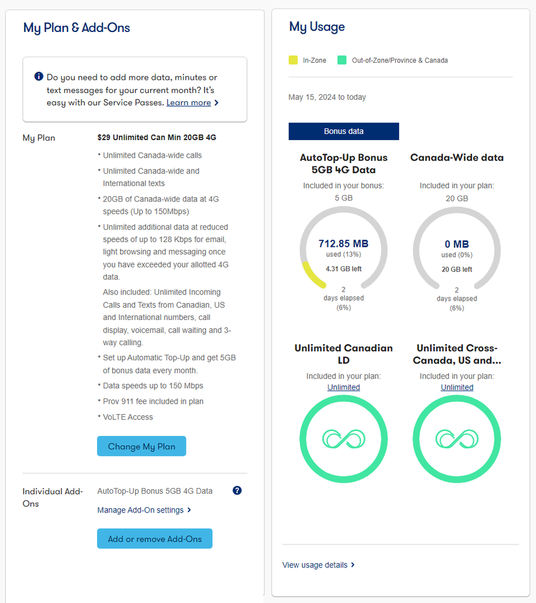This screenshot has width=536, height=603.
Task: Click the info icon beside Service Passes notice
Action: coord(39,77)
